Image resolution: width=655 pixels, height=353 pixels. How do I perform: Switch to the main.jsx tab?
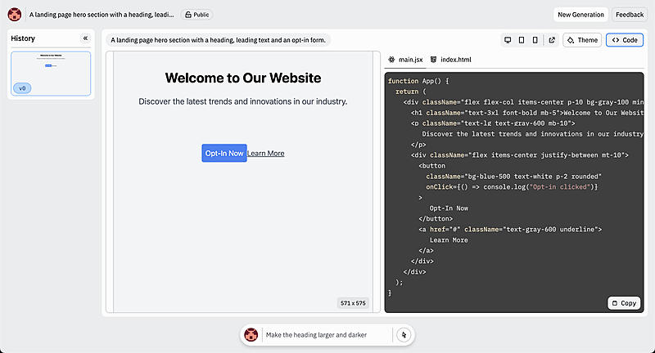pos(405,60)
